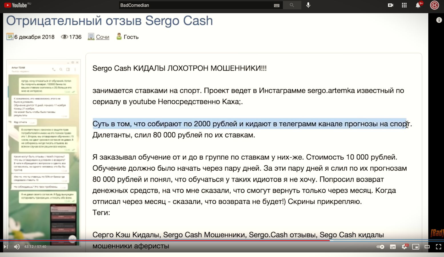Open the notifications bell
The width and height of the screenshot is (444, 257).
click(x=418, y=5)
